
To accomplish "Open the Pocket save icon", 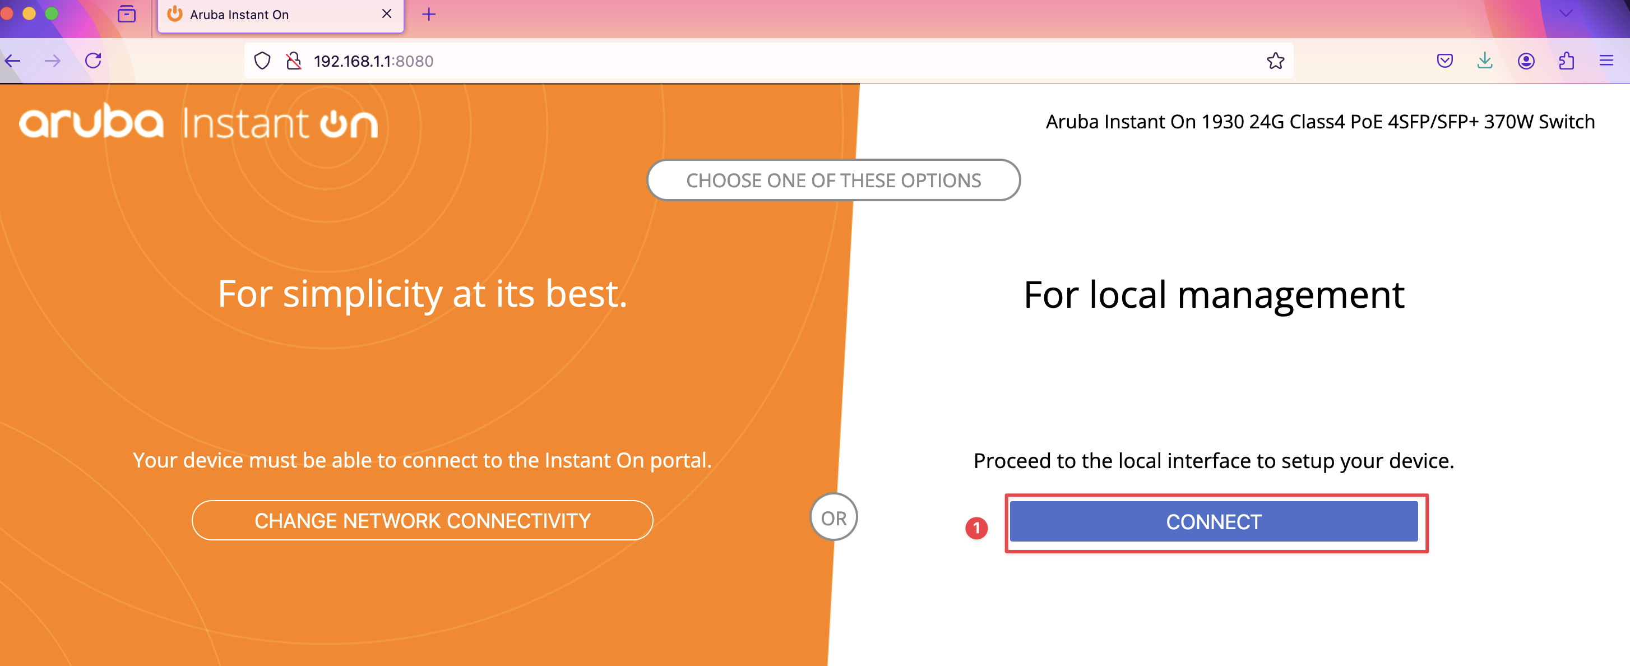I will 1444,61.
